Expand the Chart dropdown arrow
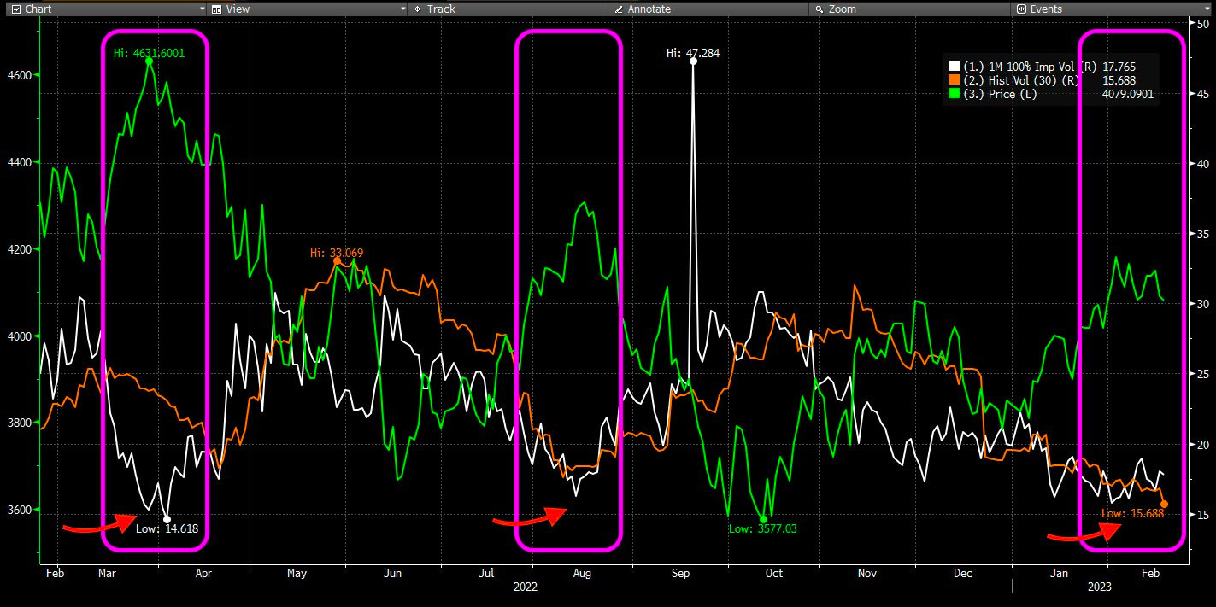 pyautogui.click(x=202, y=9)
